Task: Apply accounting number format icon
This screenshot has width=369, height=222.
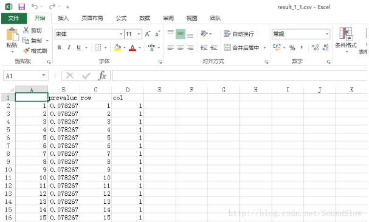Action: (277, 47)
